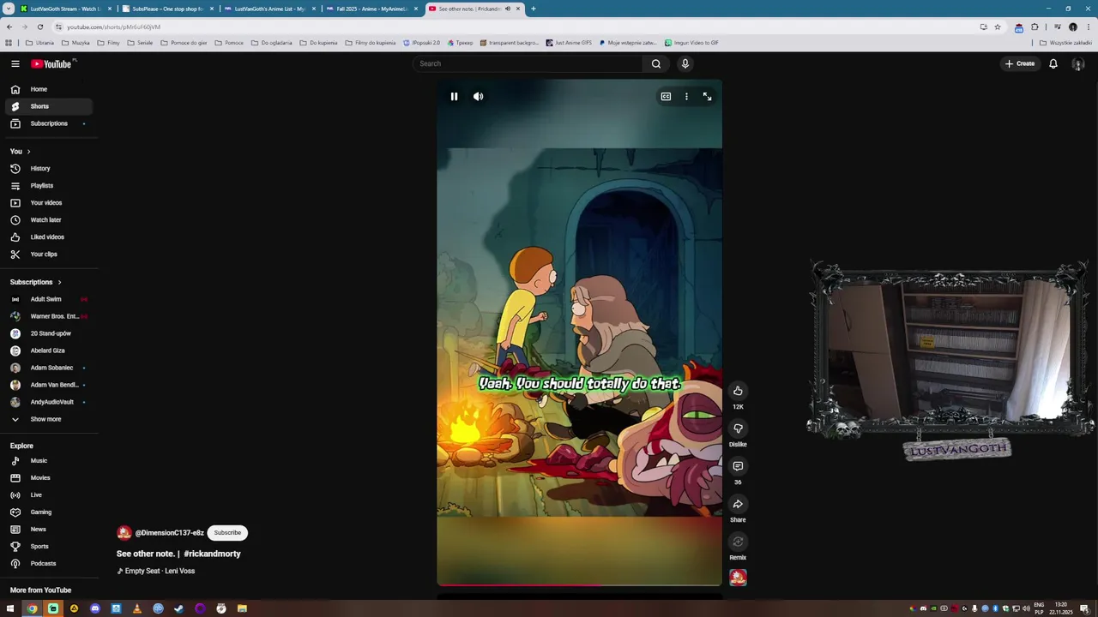Screen dimensions: 1098x617
Task: Browse Live in Explore
Action: pyautogui.click(x=49, y=495)
